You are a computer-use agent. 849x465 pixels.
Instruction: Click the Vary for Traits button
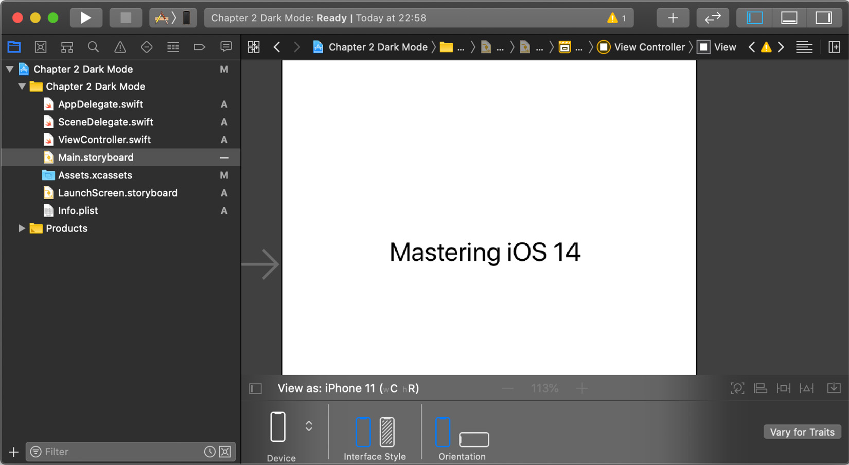tap(802, 432)
